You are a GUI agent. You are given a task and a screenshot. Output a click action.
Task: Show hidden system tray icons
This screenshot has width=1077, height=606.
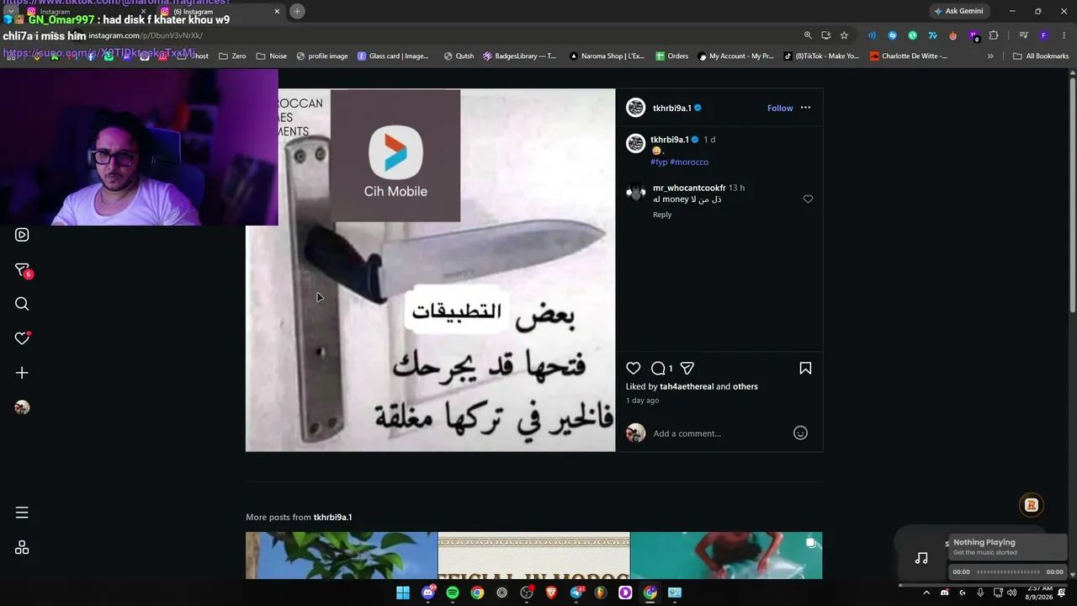pos(926,593)
